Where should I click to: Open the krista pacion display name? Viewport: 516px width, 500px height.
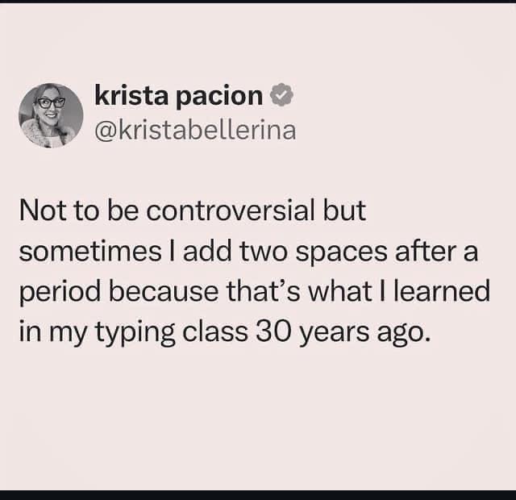click(x=178, y=97)
